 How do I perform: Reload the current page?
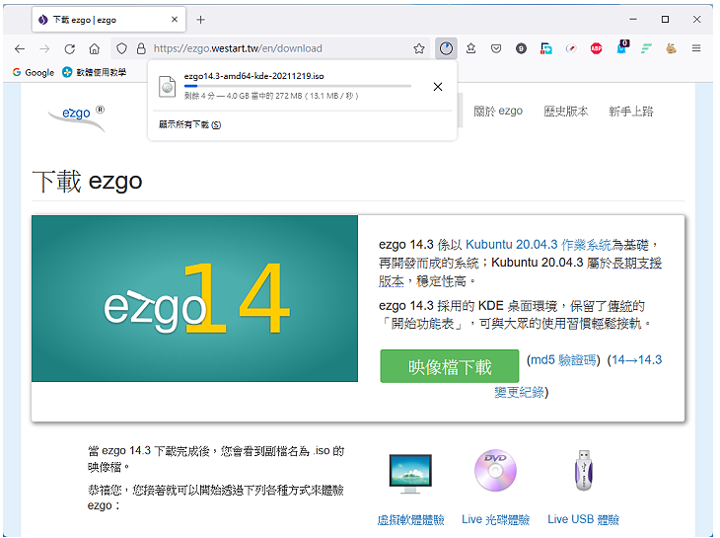(x=69, y=48)
